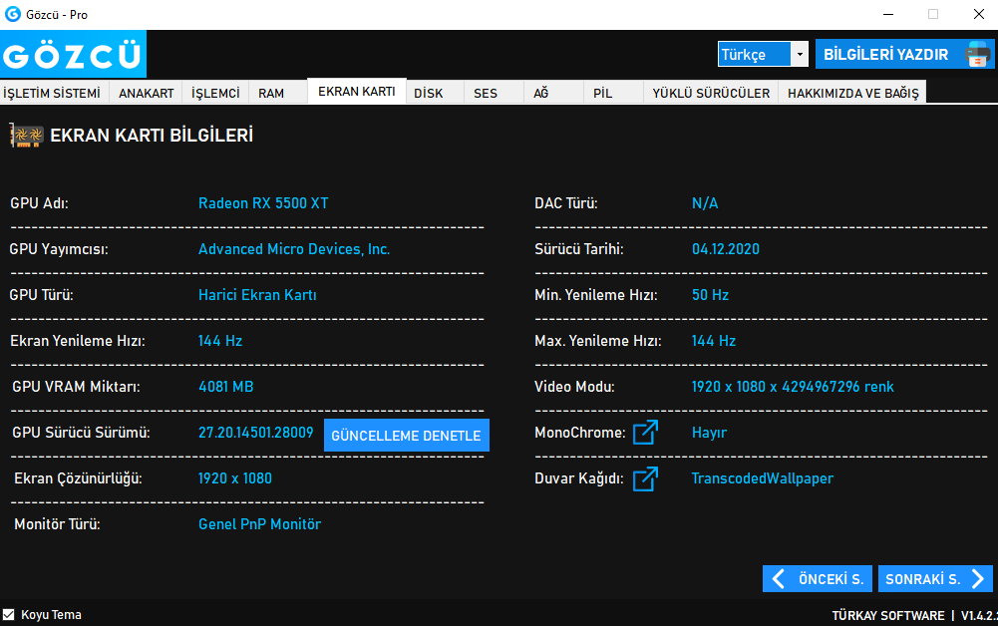Image resolution: width=998 pixels, height=626 pixels.
Task: Click Güncelleme Denetle button
Action: [406, 436]
